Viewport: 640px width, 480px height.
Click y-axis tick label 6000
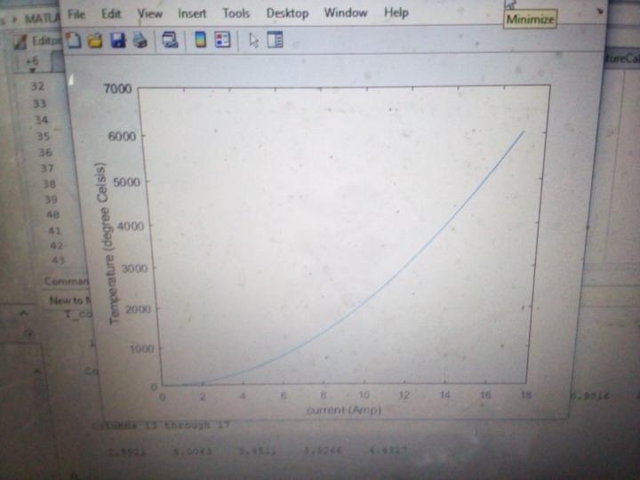click(x=122, y=136)
